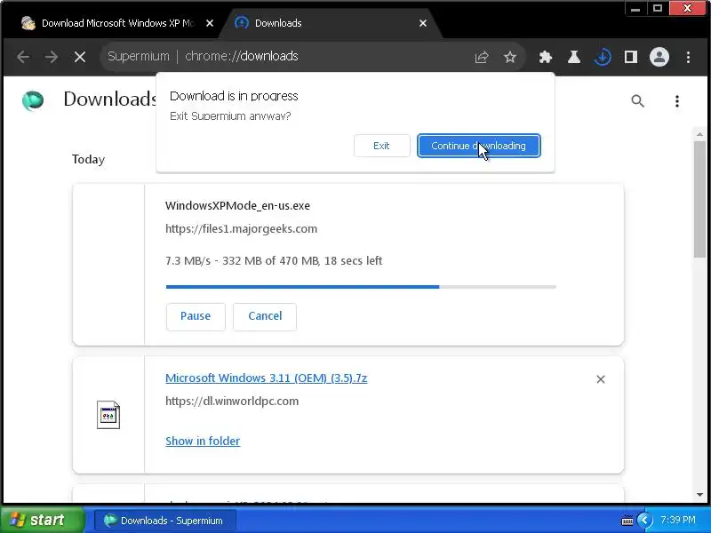Click Show in folder link

(203, 441)
